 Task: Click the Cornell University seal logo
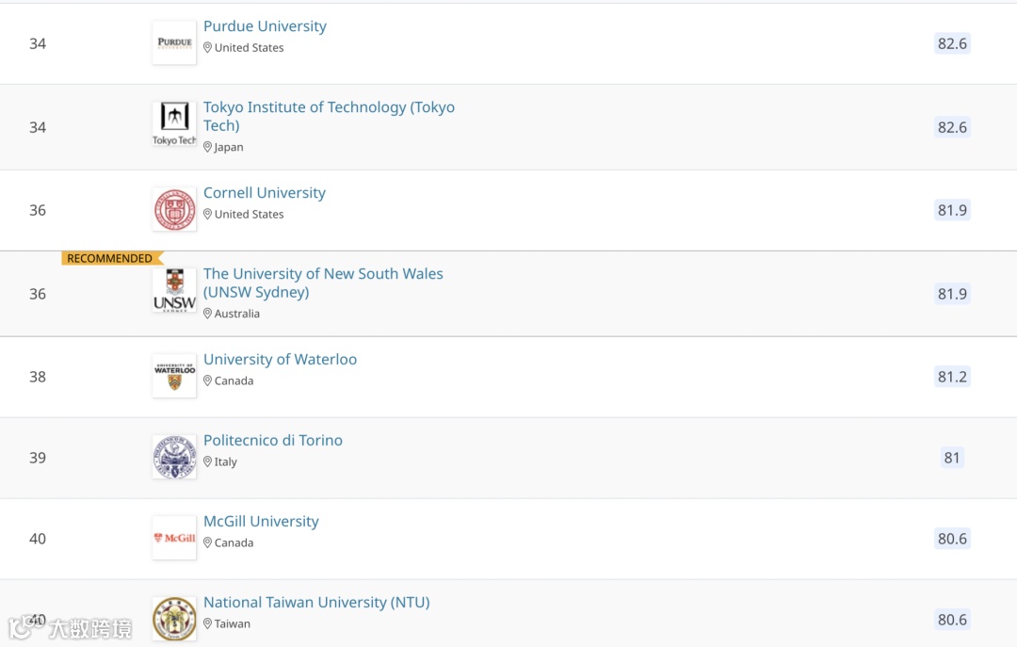(x=174, y=210)
